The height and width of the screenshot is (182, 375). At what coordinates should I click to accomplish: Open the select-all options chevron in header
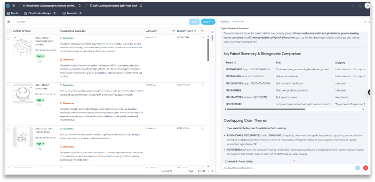11,31
